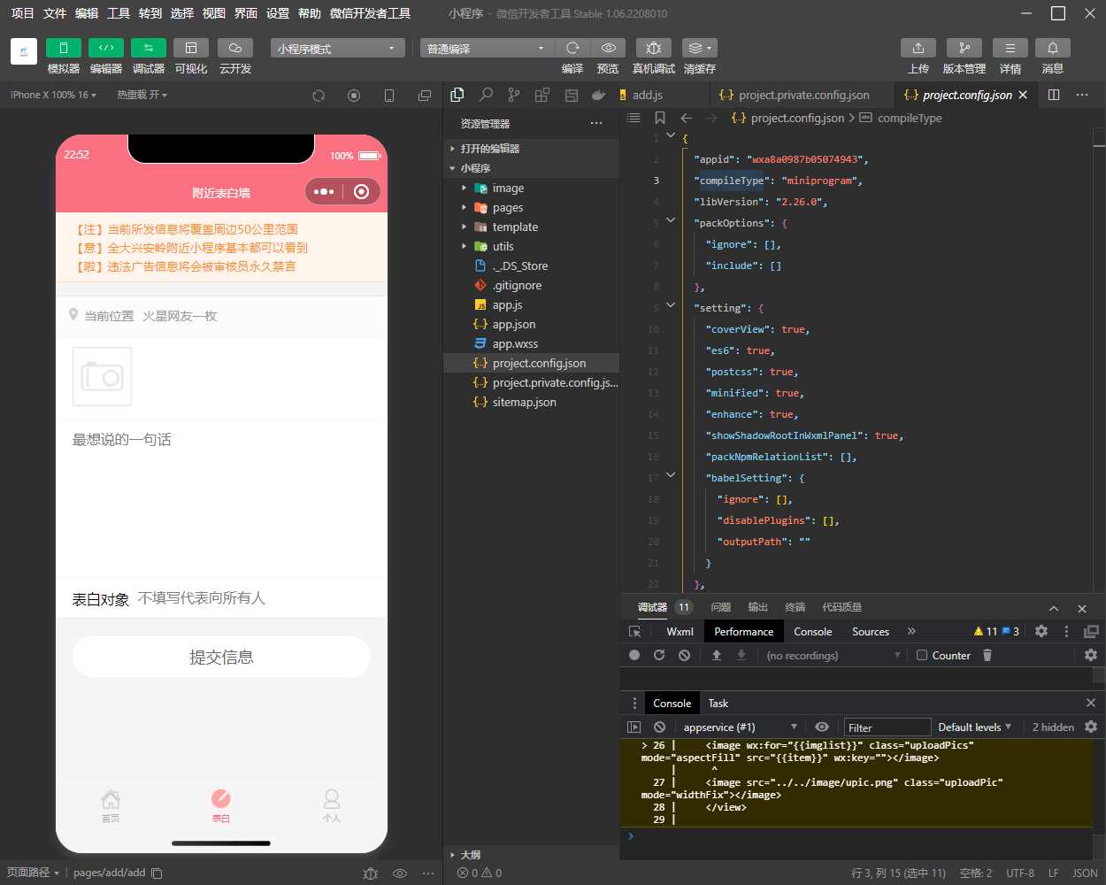Screen dimensions: 1106x885
Task: Type in the Filter input of the Console
Action: (887, 727)
